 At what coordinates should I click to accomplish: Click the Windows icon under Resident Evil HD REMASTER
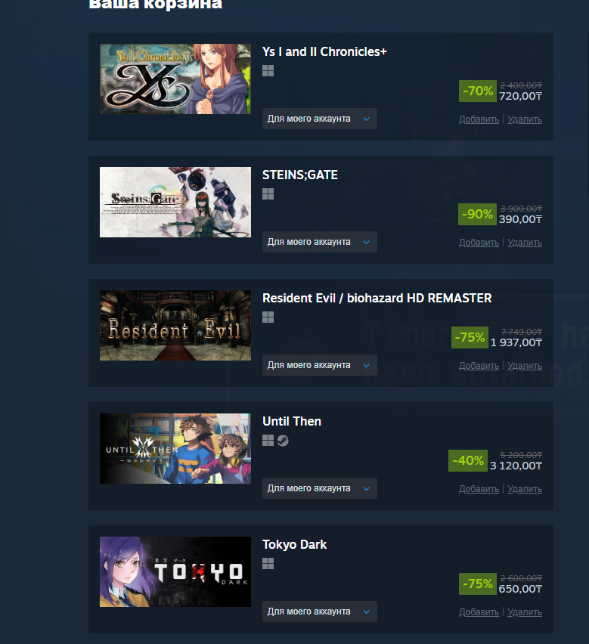pyautogui.click(x=268, y=317)
